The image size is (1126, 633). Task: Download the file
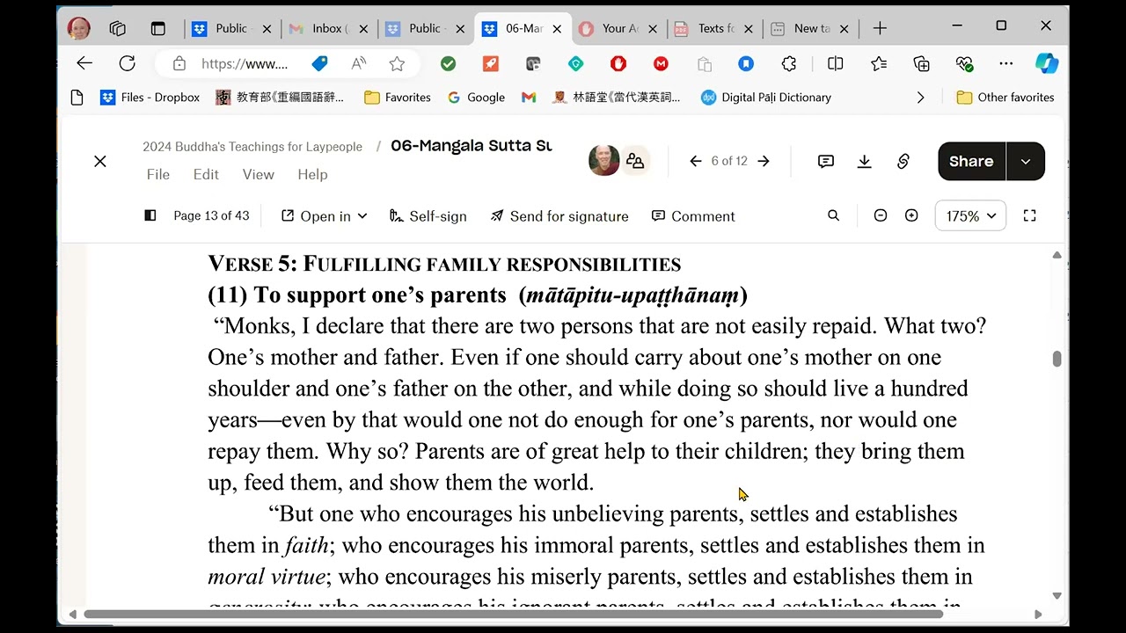click(x=864, y=161)
